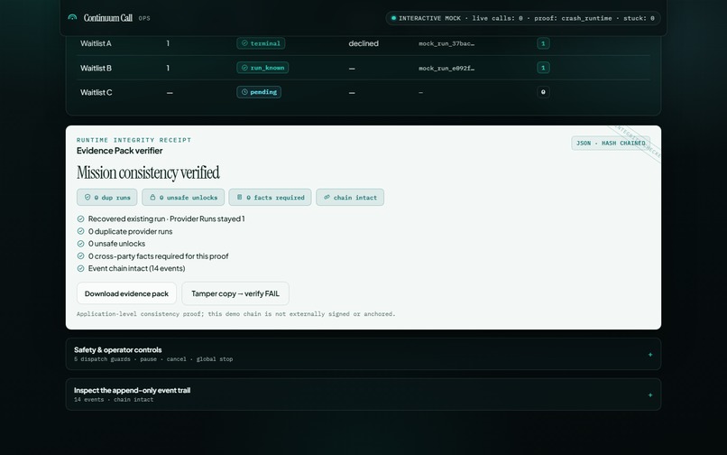Image resolution: width=727 pixels, height=455 pixels.
Task: Click run ID mock_run_37bac…
Action: pyautogui.click(x=446, y=43)
